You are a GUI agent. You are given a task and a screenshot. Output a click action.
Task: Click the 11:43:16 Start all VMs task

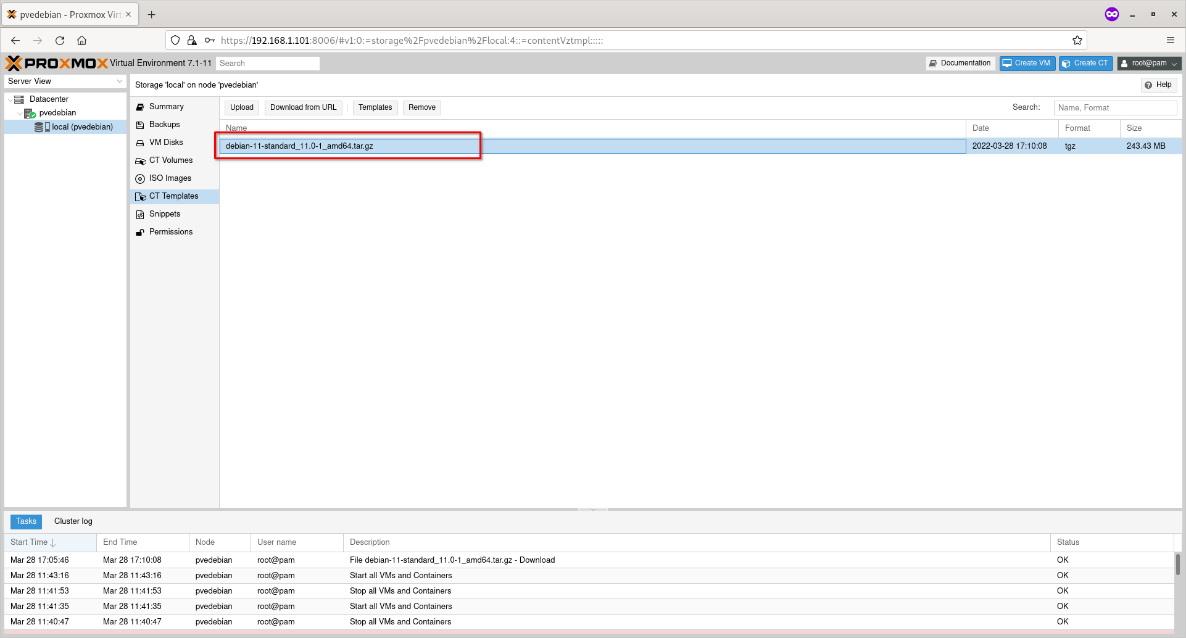[589, 576]
